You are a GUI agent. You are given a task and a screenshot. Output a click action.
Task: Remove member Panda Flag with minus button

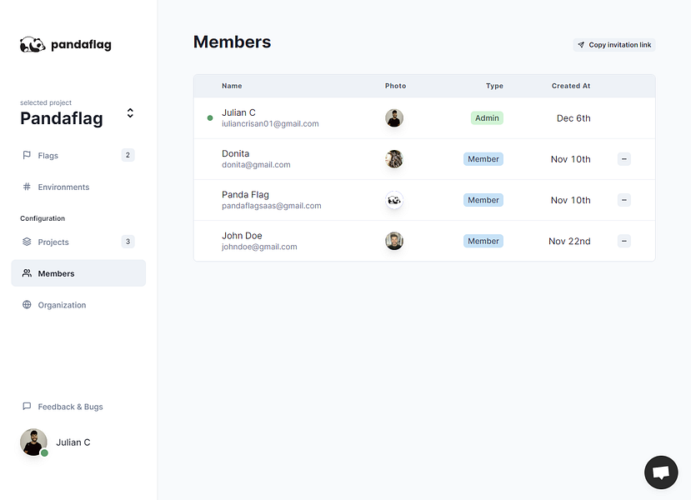pos(624,200)
